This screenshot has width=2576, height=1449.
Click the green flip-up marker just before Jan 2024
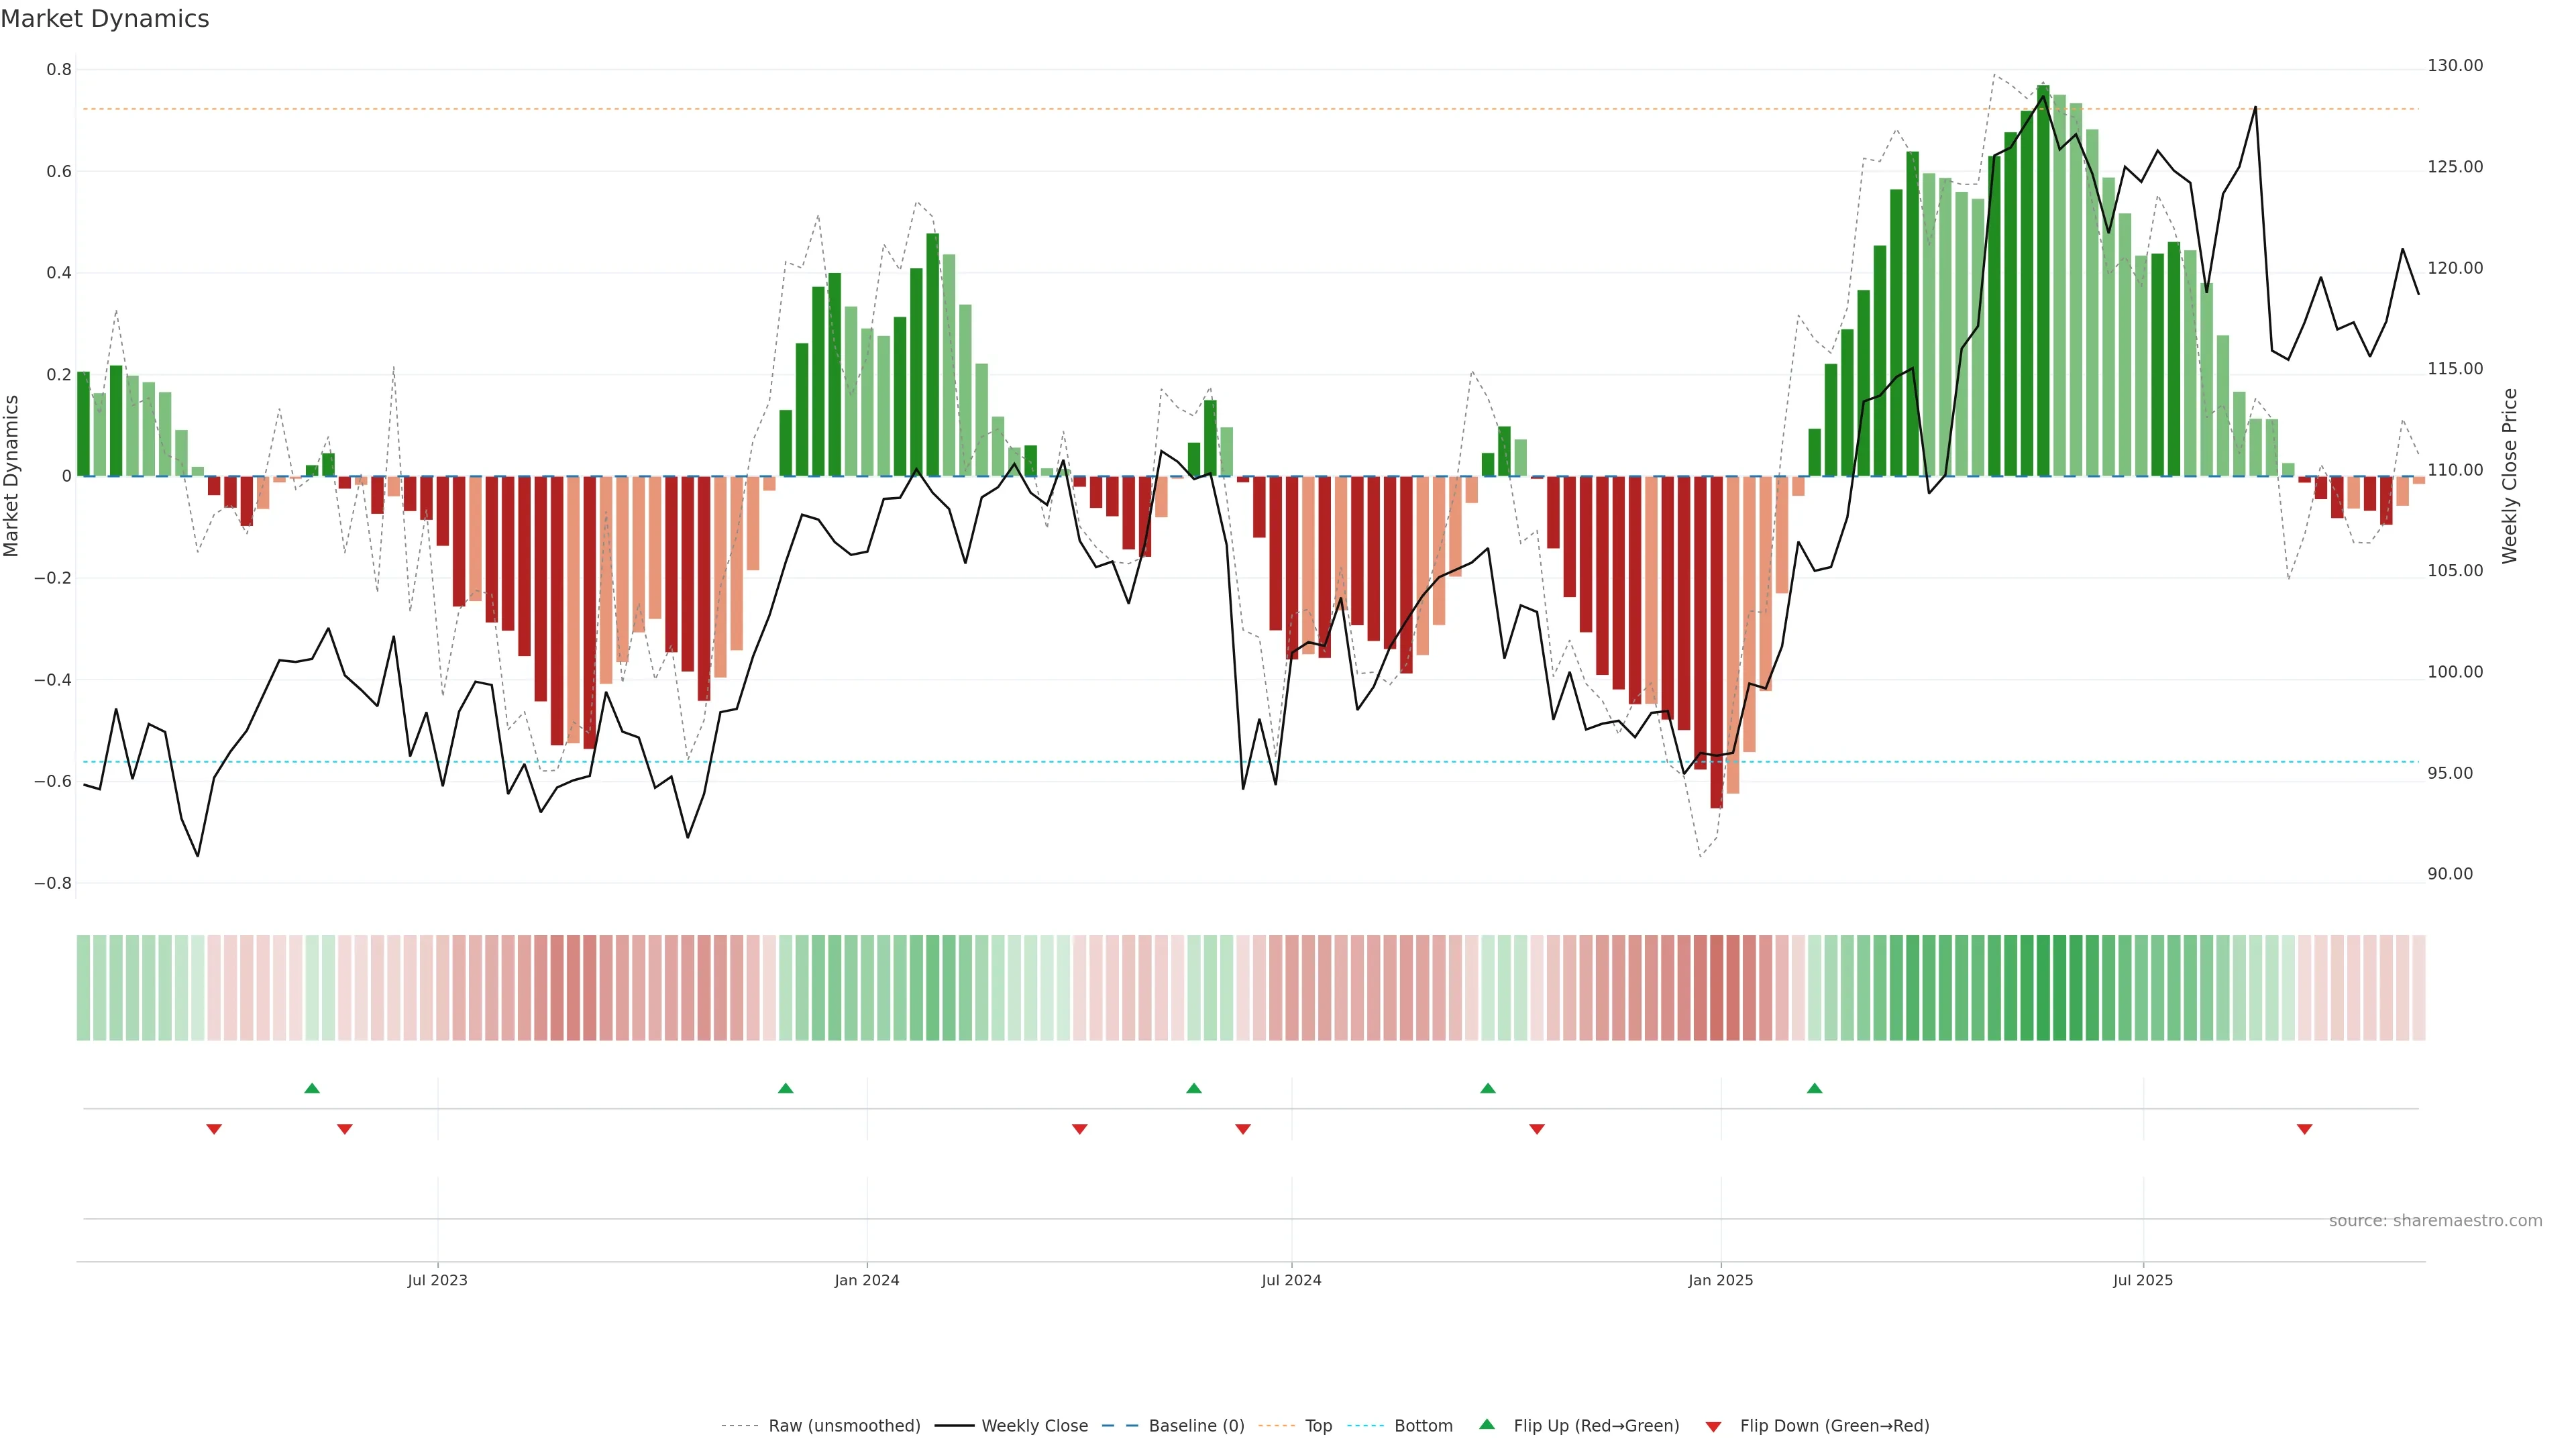tap(785, 1088)
